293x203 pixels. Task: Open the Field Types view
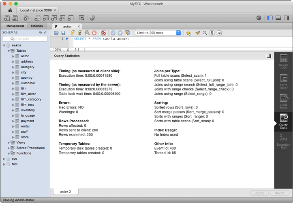point(283,102)
